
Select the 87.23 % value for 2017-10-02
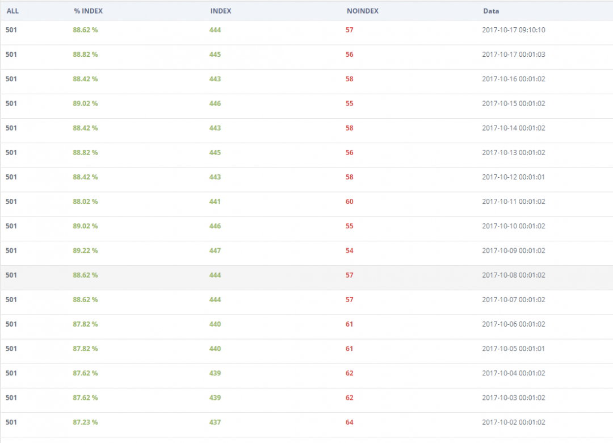tap(85, 422)
